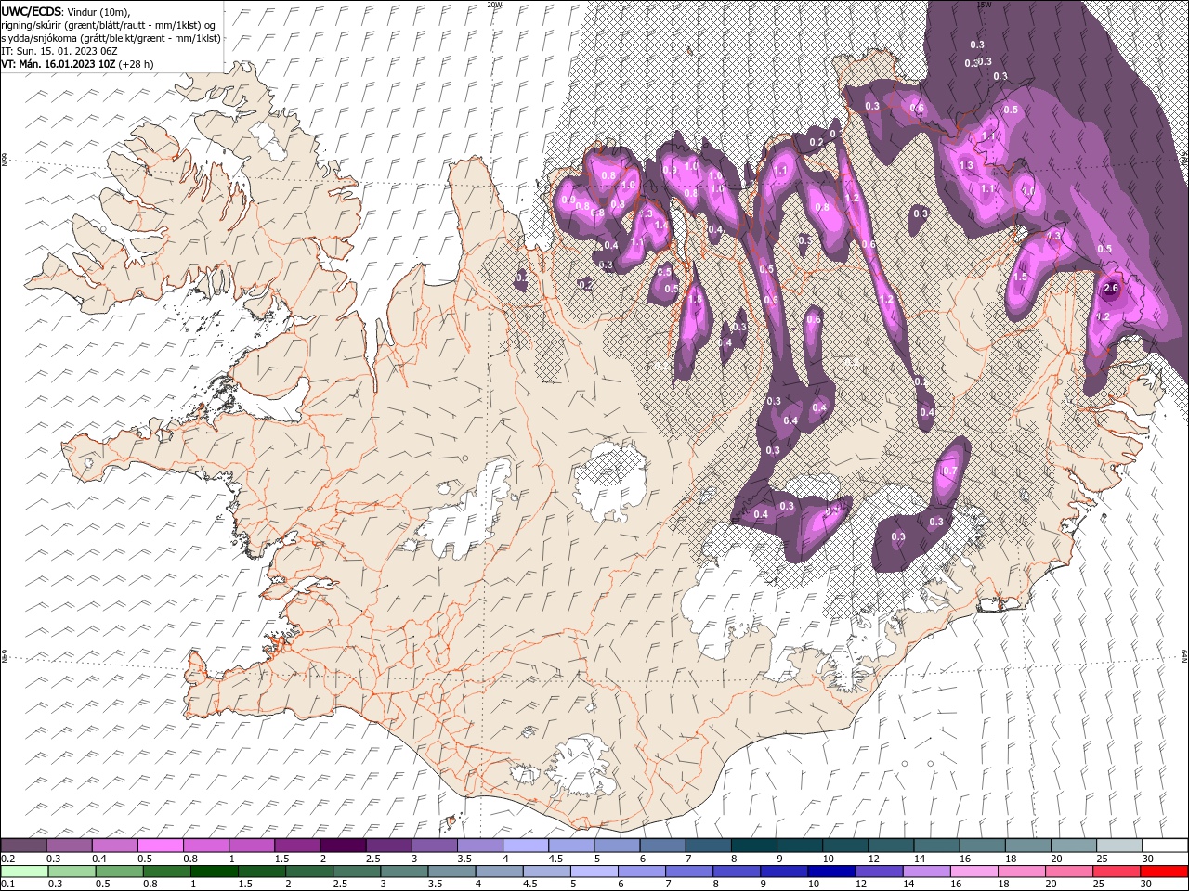Click the dark mauve 0.2 swatch in upper legend
The width and height of the screenshot is (1189, 891).
(x=24, y=846)
